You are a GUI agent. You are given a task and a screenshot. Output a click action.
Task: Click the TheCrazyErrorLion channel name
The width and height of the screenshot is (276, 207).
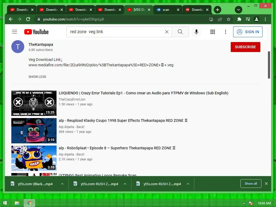click(72, 99)
